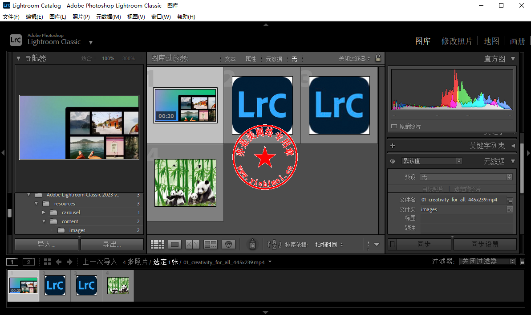The height and width of the screenshot is (315, 531).
Task: Open the 预设 无 dropdown
Action: [466, 177]
